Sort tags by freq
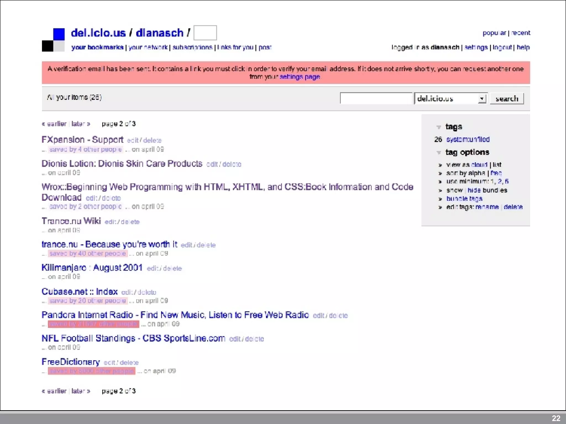This screenshot has height=424, width=566. pos(496,173)
